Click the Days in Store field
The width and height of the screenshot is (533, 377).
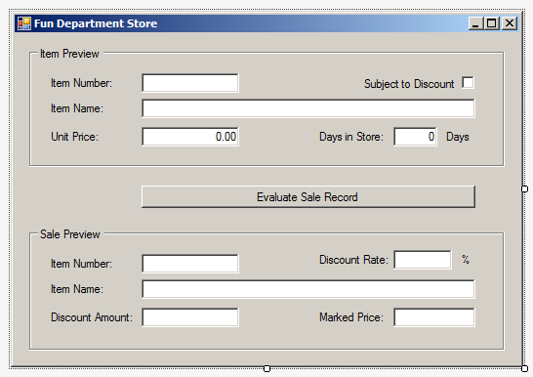tap(416, 137)
